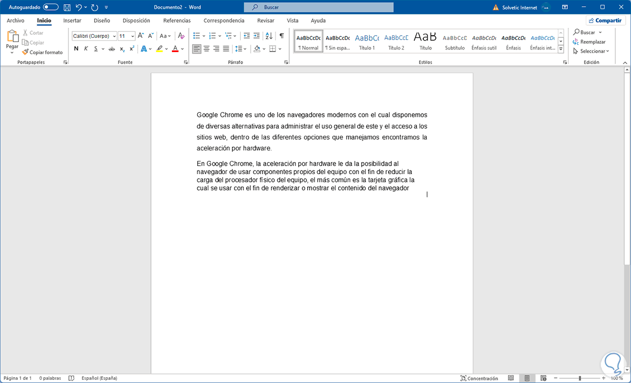The height and width of the screenshot is (383, 631).
Task: Open the Seleccionar dropdown
Action: pyautogui.click(x=591, y=51)
